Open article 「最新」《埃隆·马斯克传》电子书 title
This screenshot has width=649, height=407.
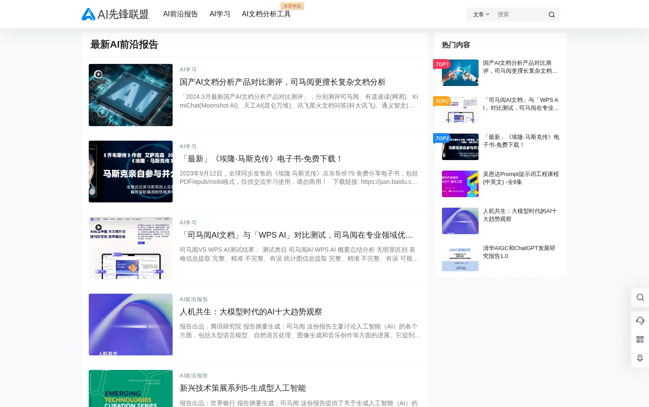coord(261,159)
